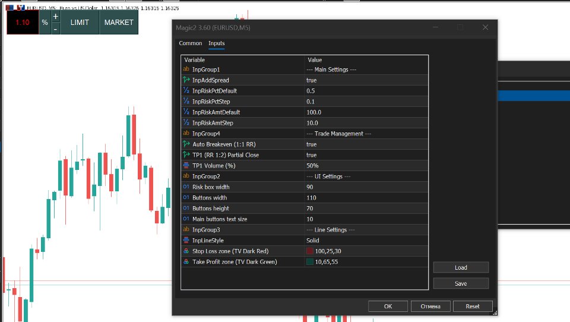Select the '--- Main Settings ---' value cell
570x322 pixels.
pyautogui.click(x=366, y=70)
